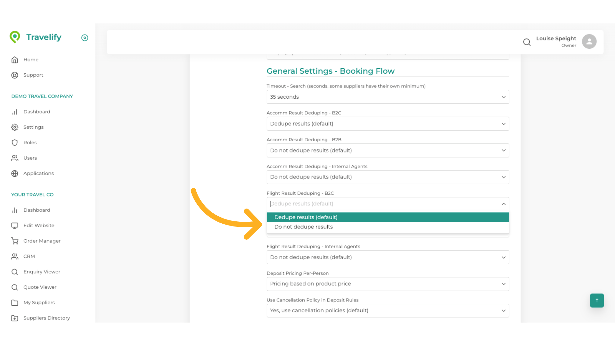Choose 'Dedupe results (default)' in the open dropdown
This screenshot has width=615, height=346.
click(x=306, y=217)
